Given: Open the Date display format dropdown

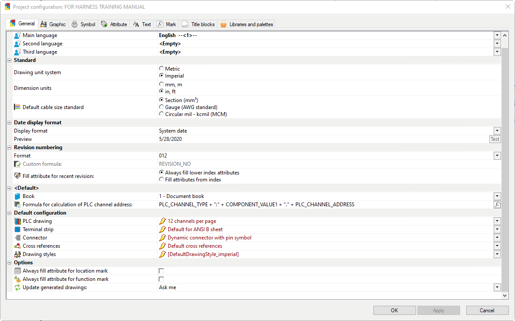Looking at the screenshot, I should (497, 131).
